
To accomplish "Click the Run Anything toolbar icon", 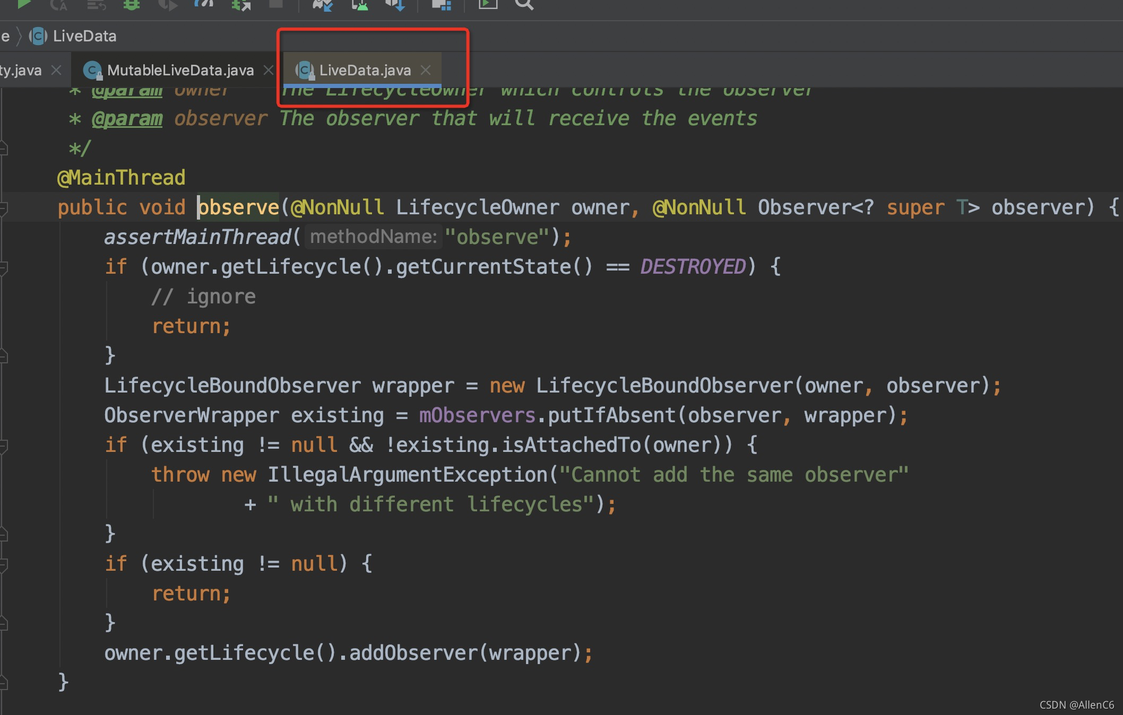I will [x=487, y=4].
